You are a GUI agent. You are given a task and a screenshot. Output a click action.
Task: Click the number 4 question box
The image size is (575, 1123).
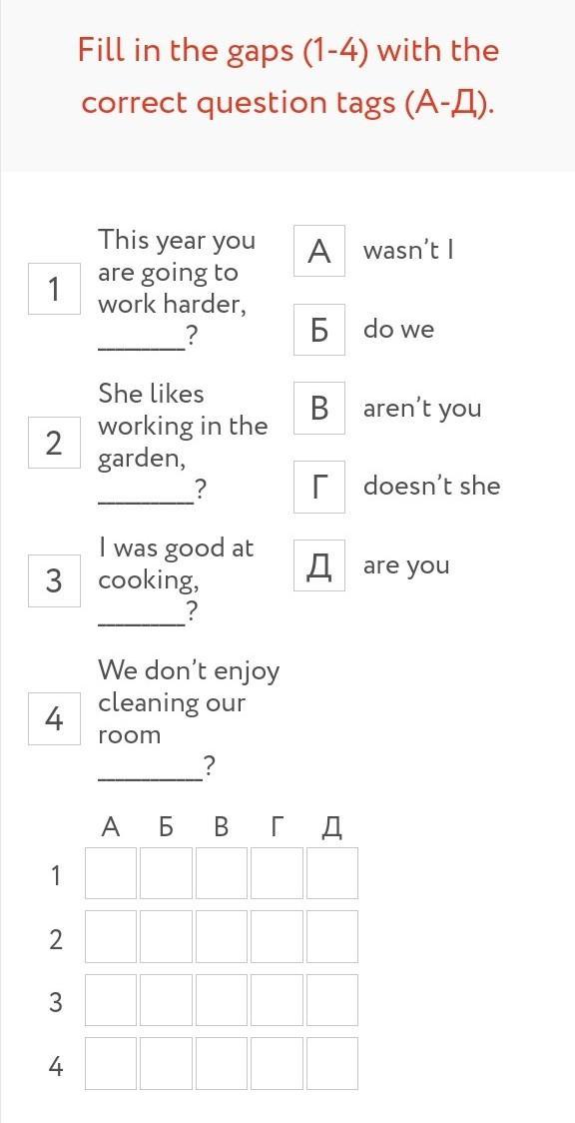(54, 719)
